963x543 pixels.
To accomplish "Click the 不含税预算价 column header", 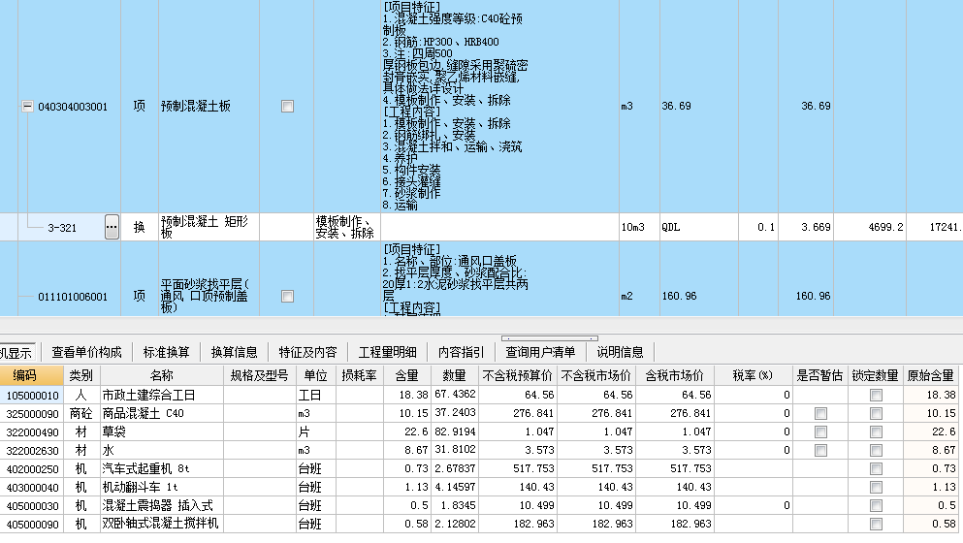I will (x=518, y=375).
